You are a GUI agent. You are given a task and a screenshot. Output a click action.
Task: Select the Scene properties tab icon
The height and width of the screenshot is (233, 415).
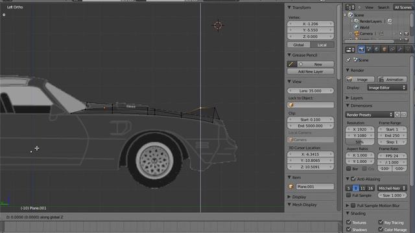point(369,49)
